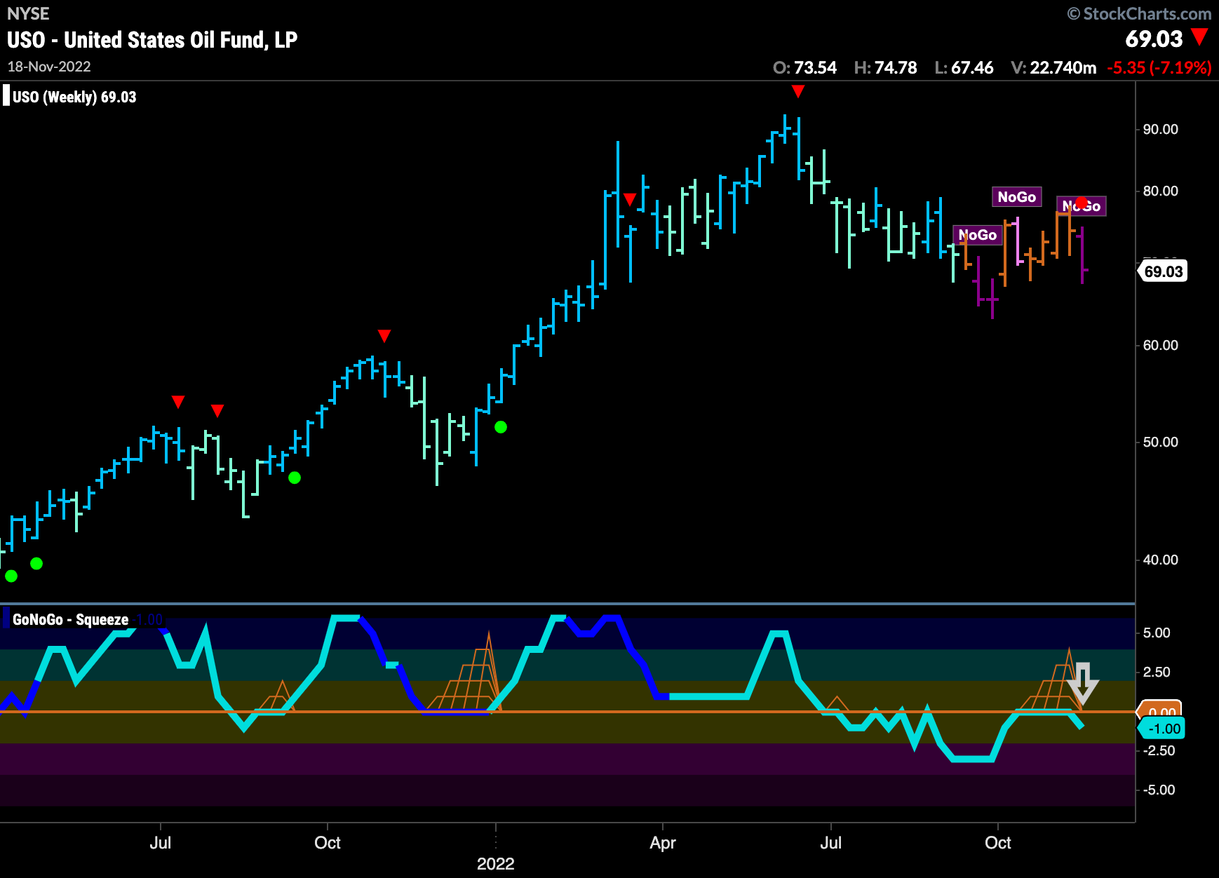
Task: Click the -5.00 oscillator axis label
Action: tap(1159, 790)
